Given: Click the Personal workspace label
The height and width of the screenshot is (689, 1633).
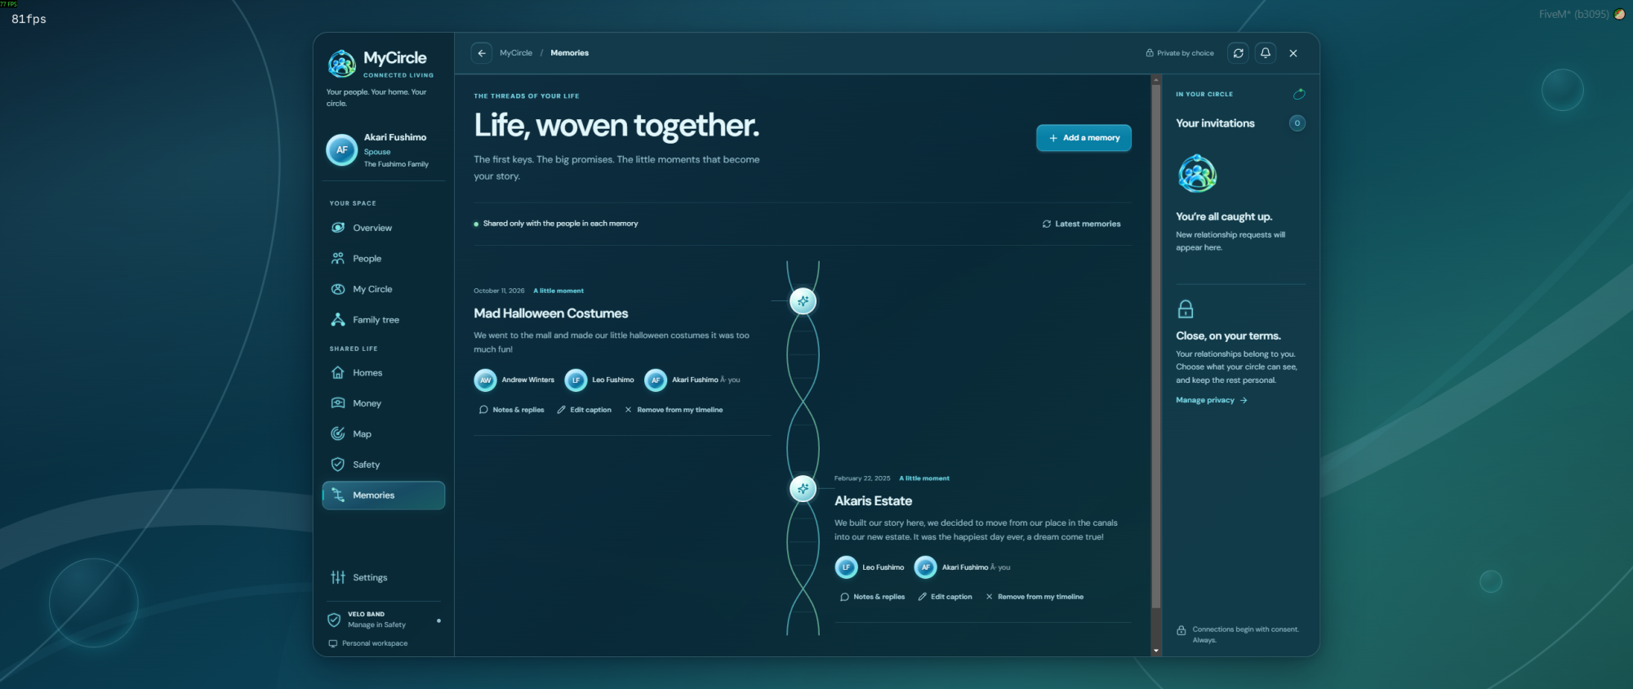Looking at the screenshot, I should click(x=375, y=643).
